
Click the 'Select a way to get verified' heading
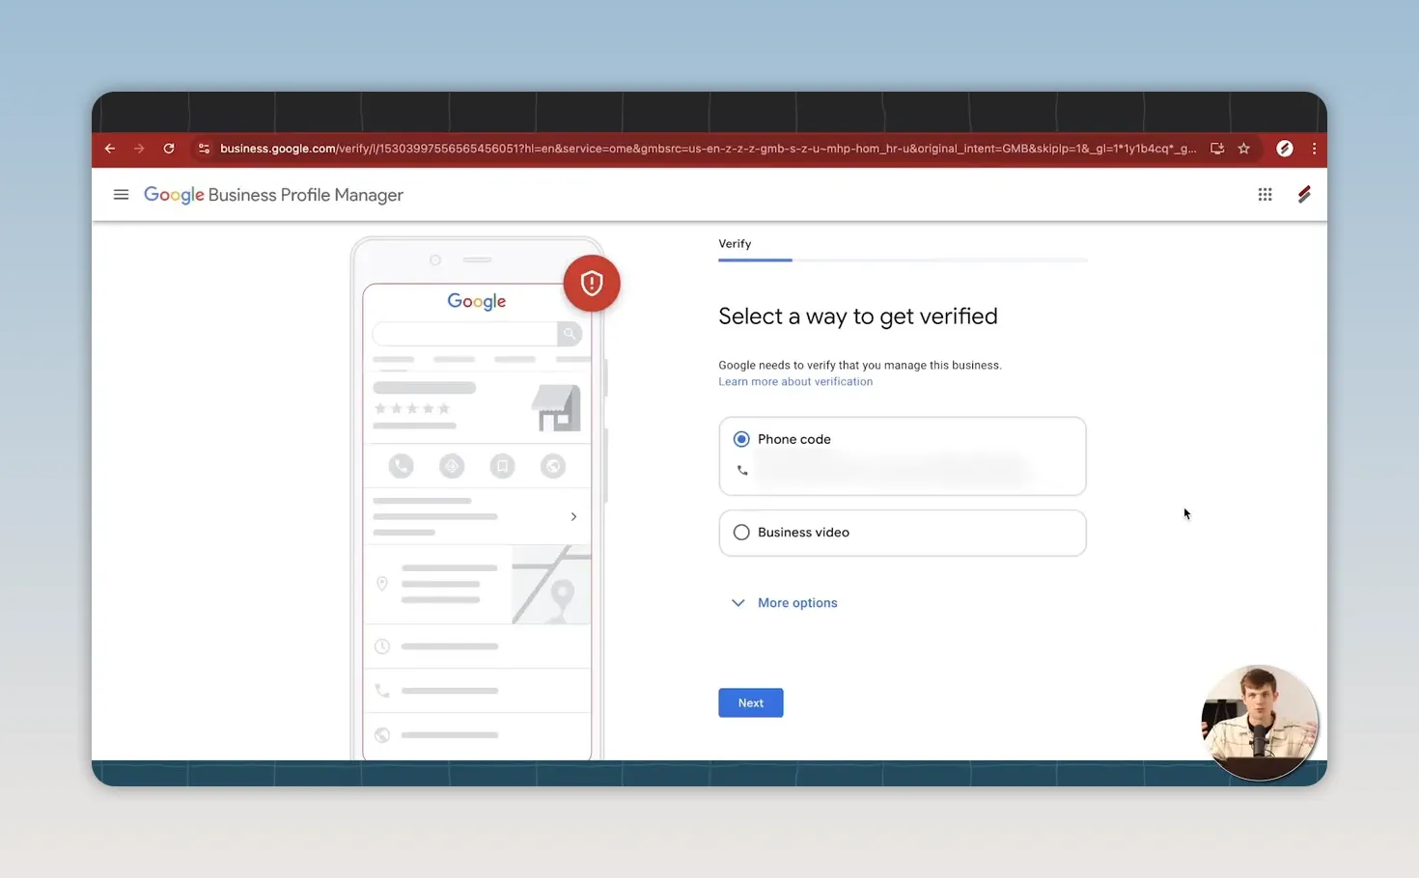pyautogui.click(x=858, y=316)
